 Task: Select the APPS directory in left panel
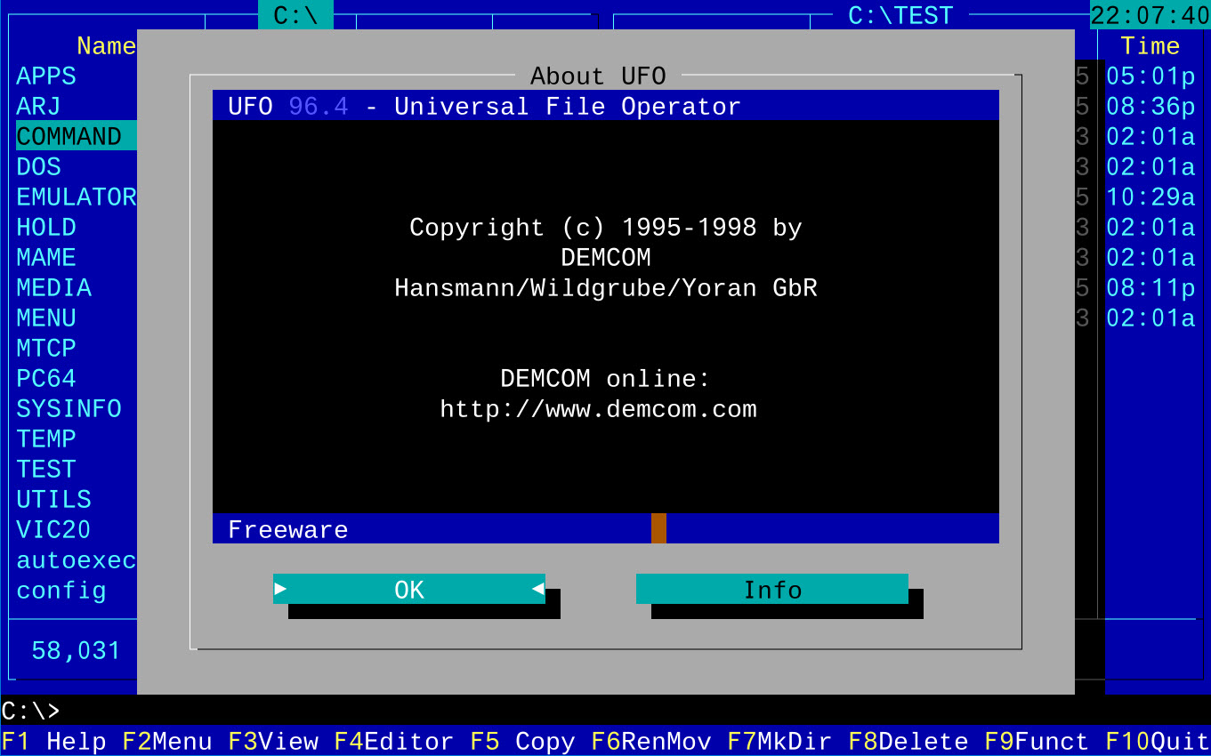pyautogui.click(x=46, y=76)
